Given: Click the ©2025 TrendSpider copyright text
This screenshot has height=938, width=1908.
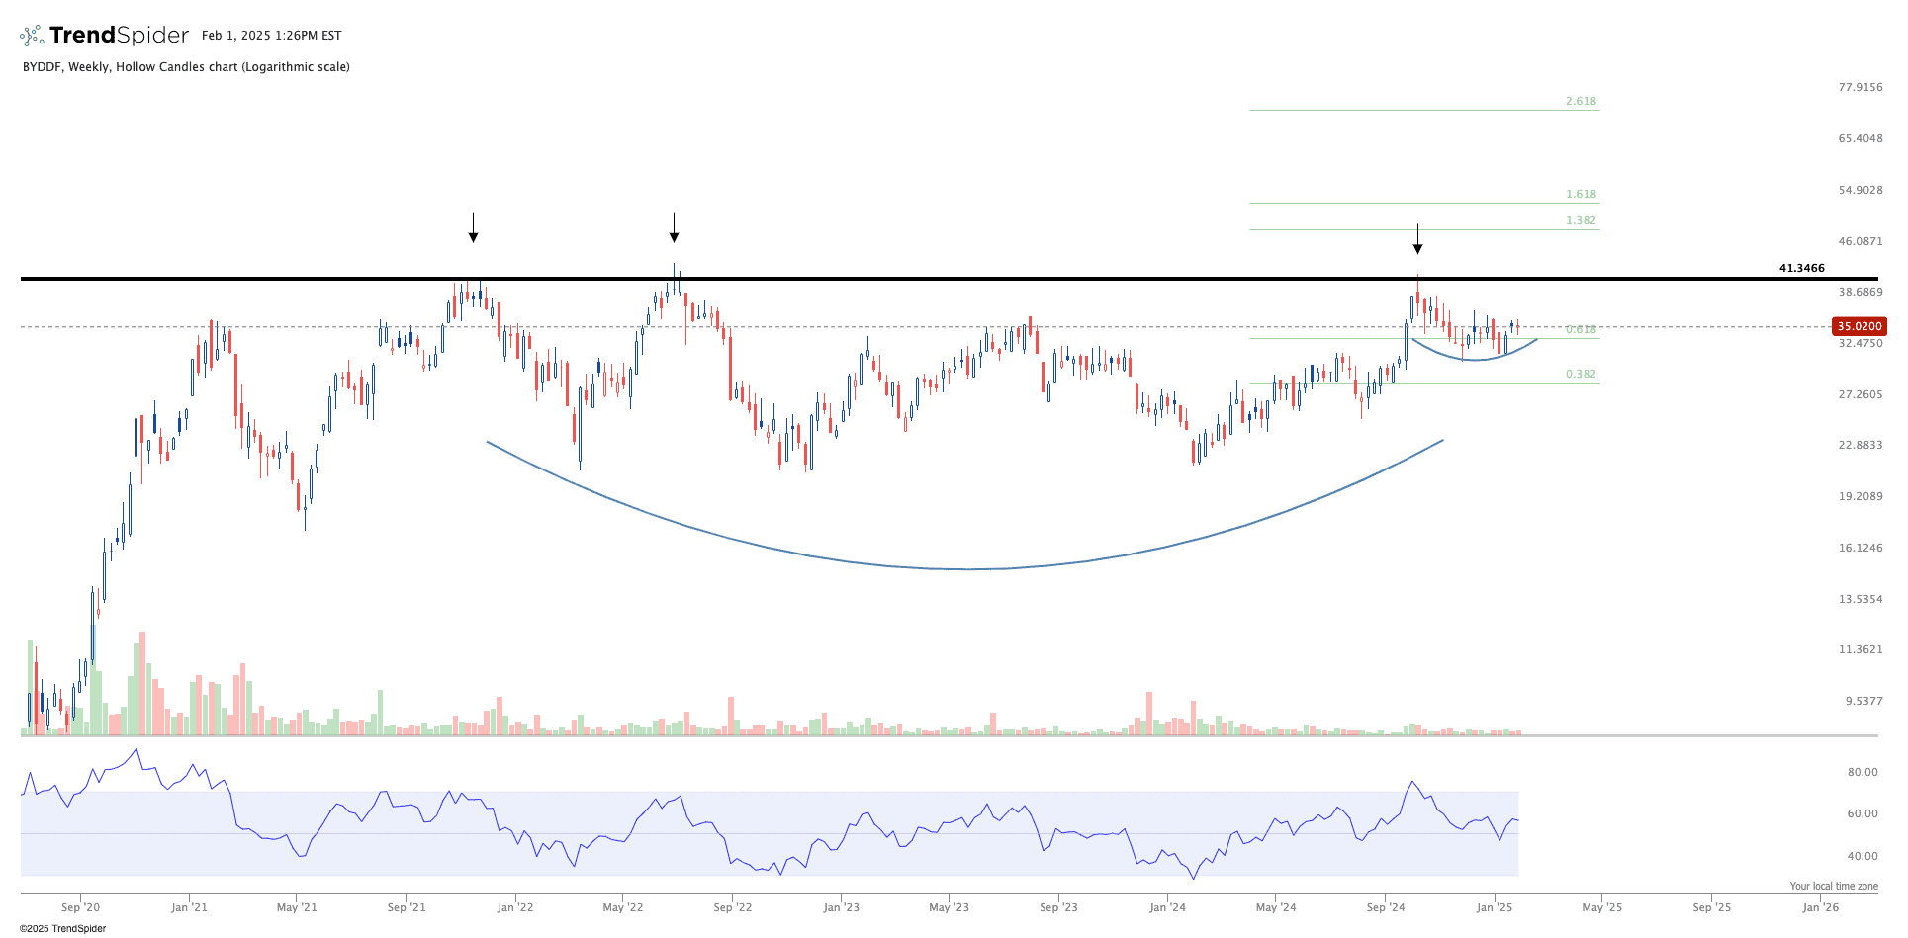Looking at the screenshot, I should [62, 928].
